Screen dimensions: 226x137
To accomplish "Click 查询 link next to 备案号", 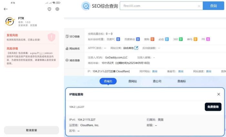I will coord(180,71).
